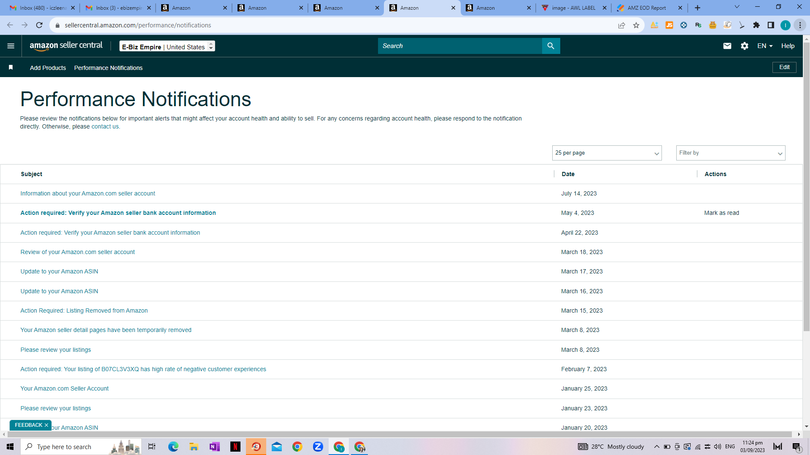Image resolution: width=810 pixels, height=455 pixels.
Task: Open the May 4 bank account verification notification
Action: coord(118,213)
